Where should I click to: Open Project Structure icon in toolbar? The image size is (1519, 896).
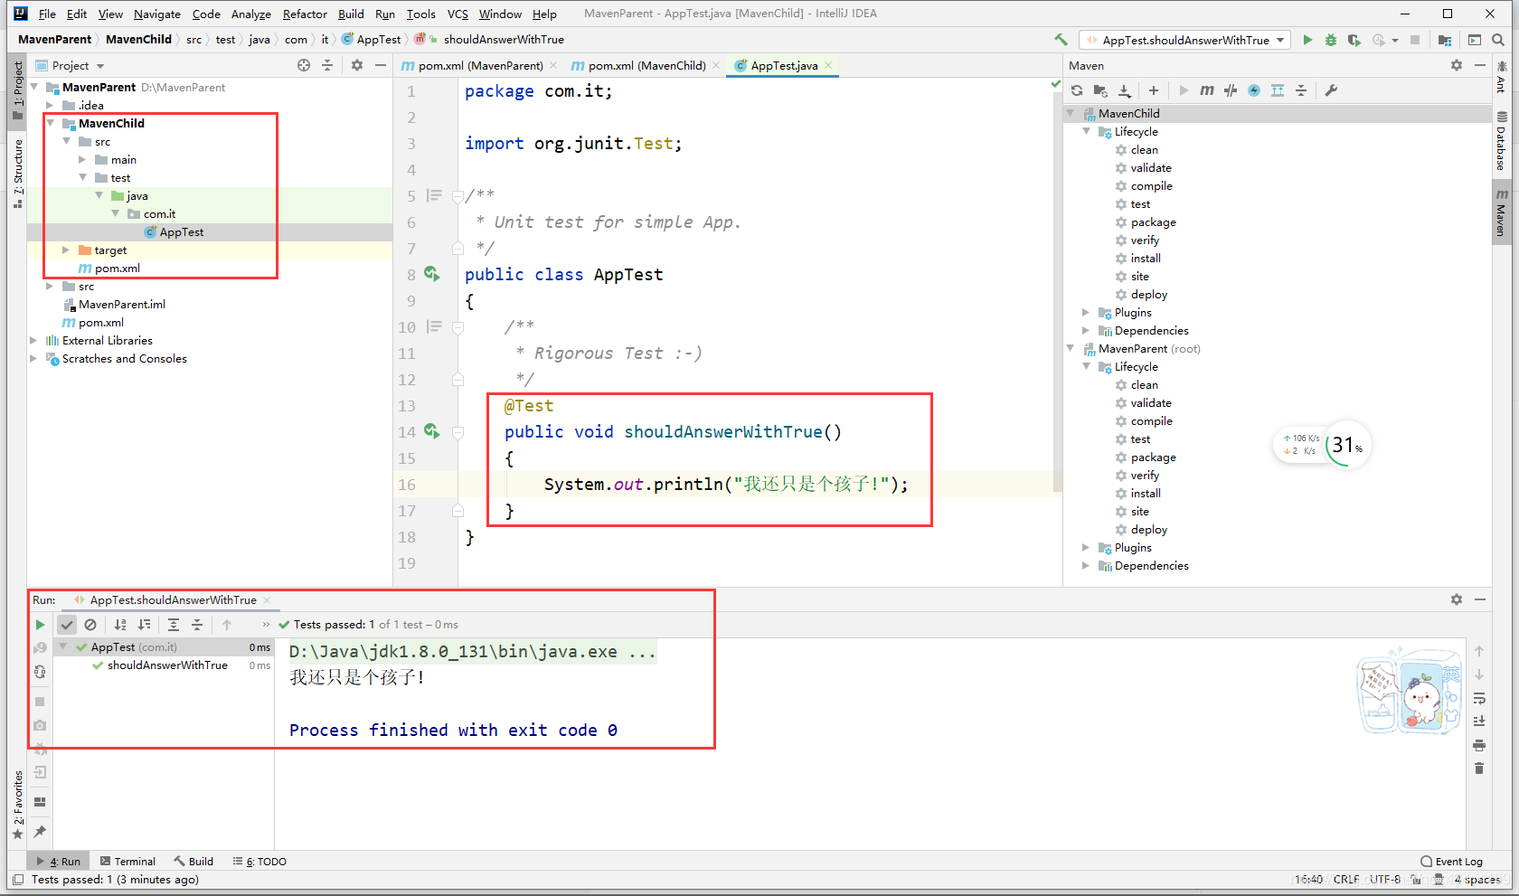pyautogui.click(x=1445, y=40)
